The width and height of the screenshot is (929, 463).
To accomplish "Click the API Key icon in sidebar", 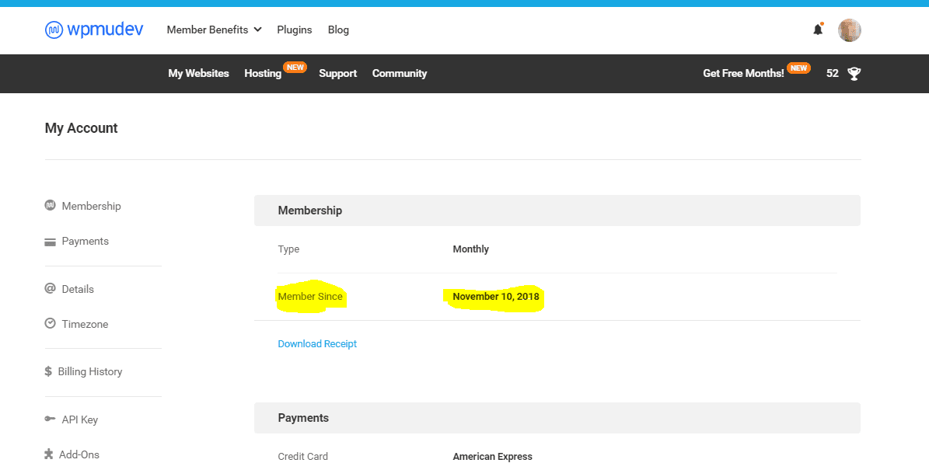I will (50, 419).
